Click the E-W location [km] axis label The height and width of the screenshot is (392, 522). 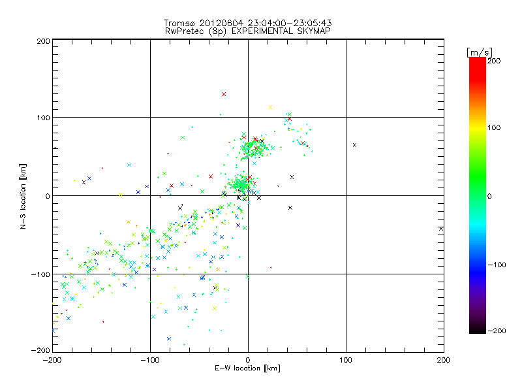point(247,368)
